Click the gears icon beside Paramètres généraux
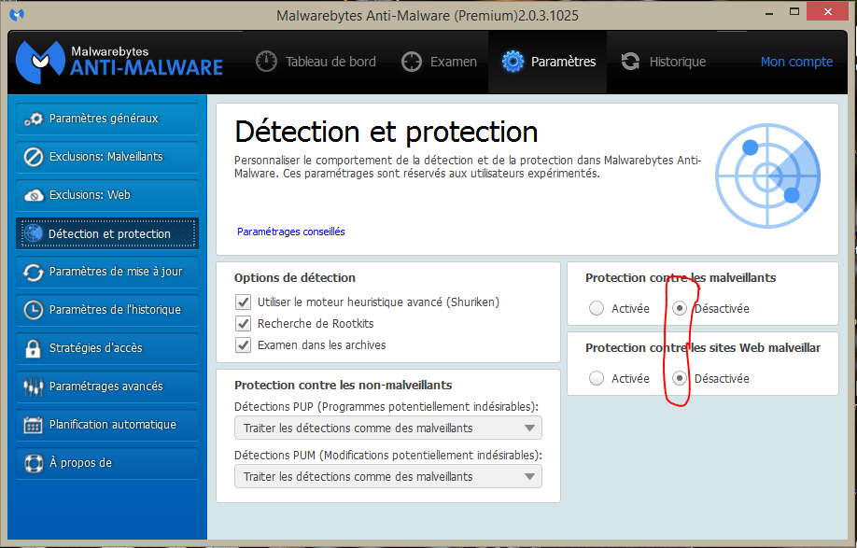 point(34,119)
